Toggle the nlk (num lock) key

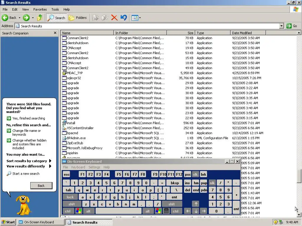click(x=212, y=183)
